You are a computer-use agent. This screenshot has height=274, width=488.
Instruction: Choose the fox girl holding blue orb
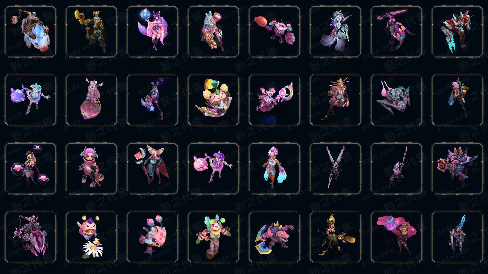(152, 32)
